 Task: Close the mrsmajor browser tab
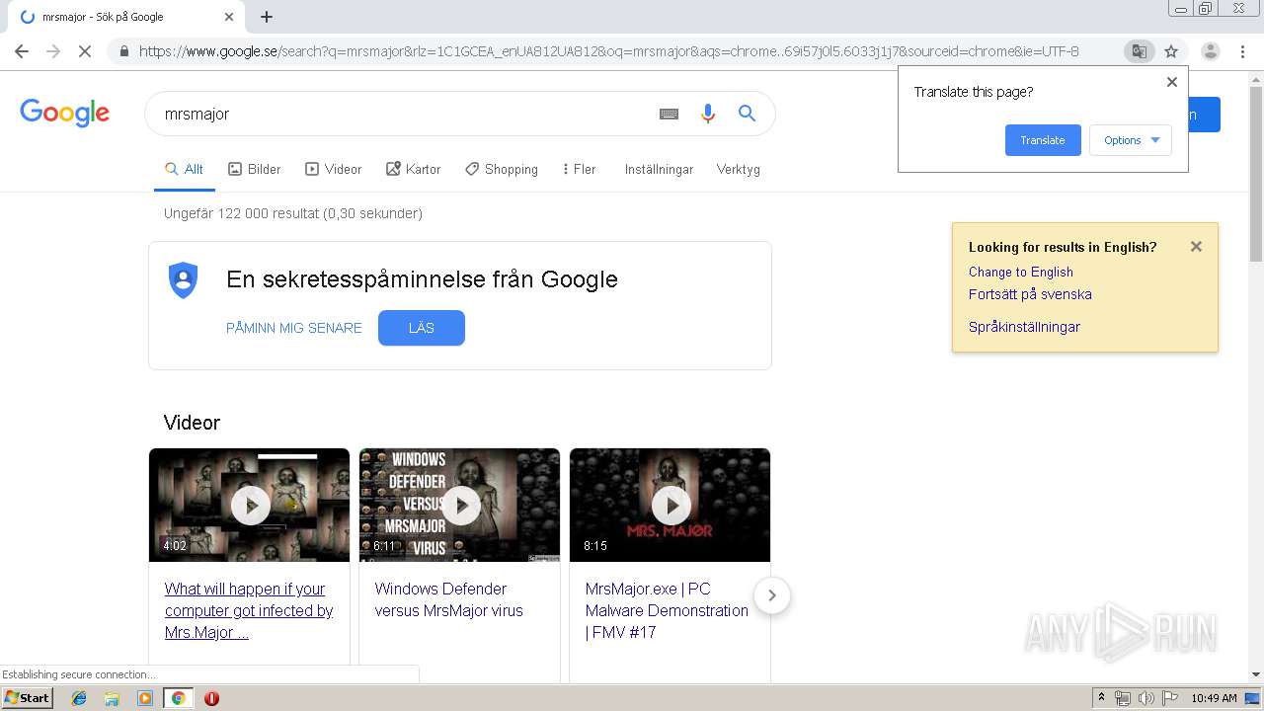(229, 17)
